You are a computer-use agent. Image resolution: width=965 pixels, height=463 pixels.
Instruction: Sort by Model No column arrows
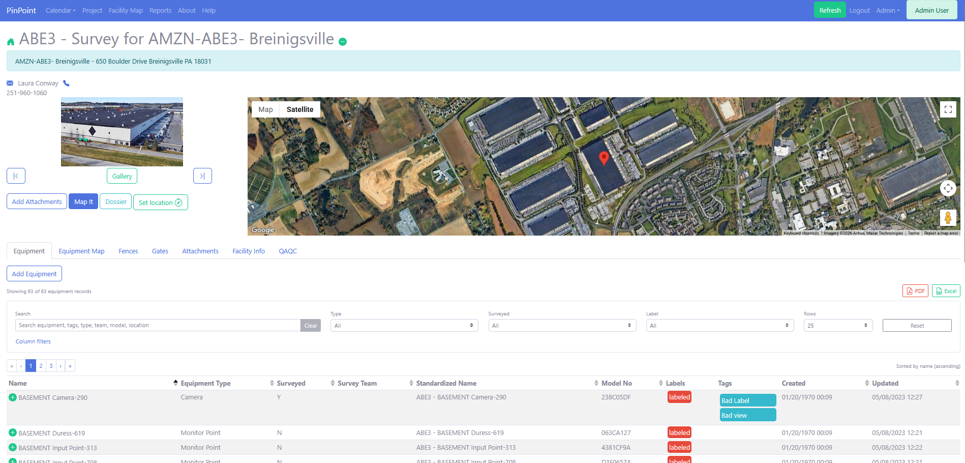[x=661, y=383]
